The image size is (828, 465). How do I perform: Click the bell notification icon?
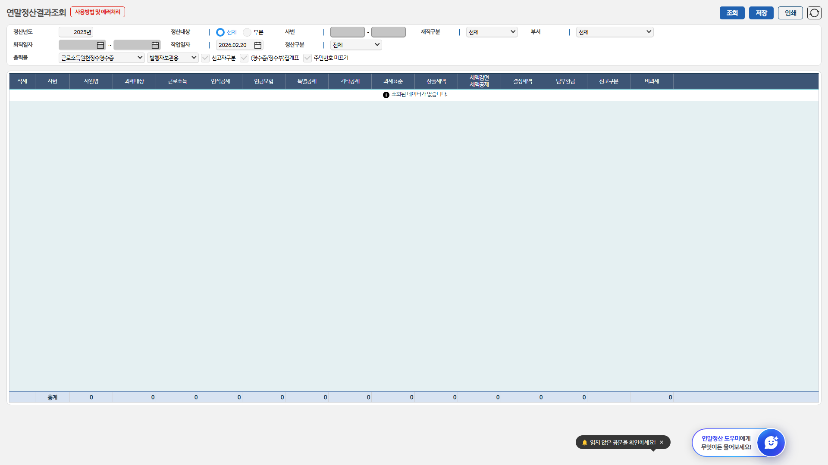pyautogui.click(x=585, y=442)
